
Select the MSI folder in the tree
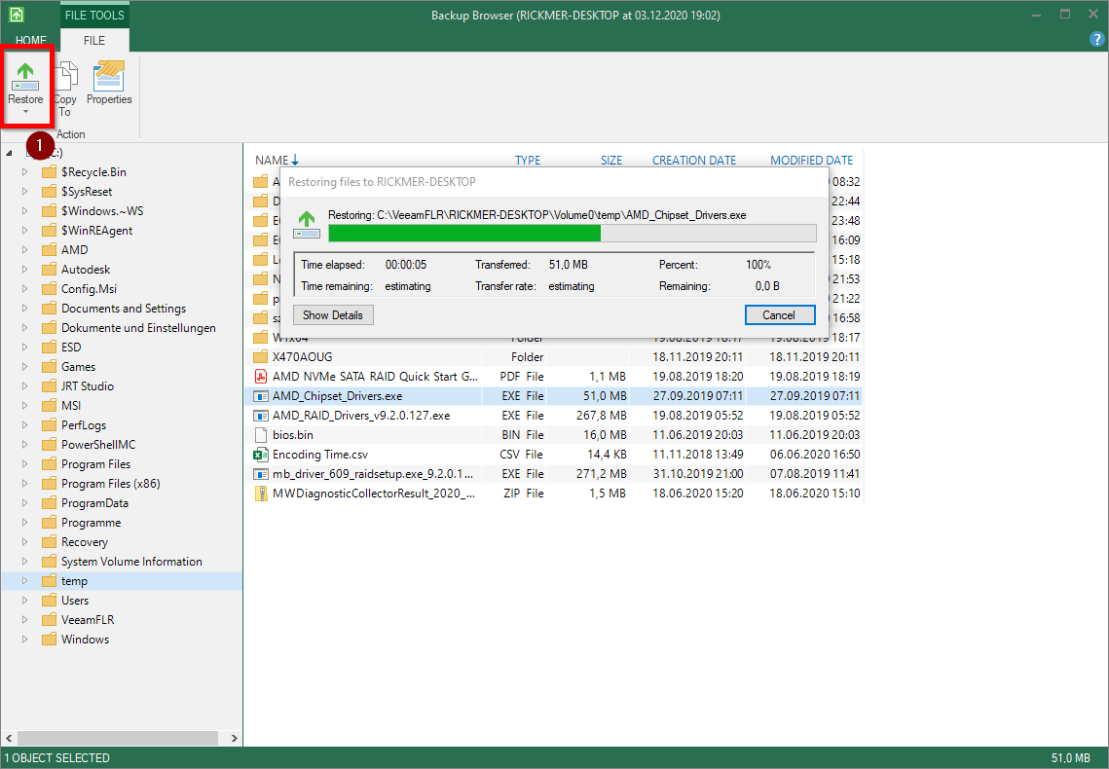pos(71,406)
